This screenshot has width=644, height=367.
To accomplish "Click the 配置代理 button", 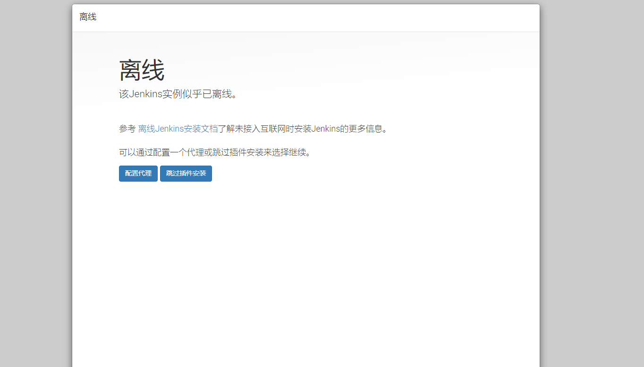I will (138, 174).
